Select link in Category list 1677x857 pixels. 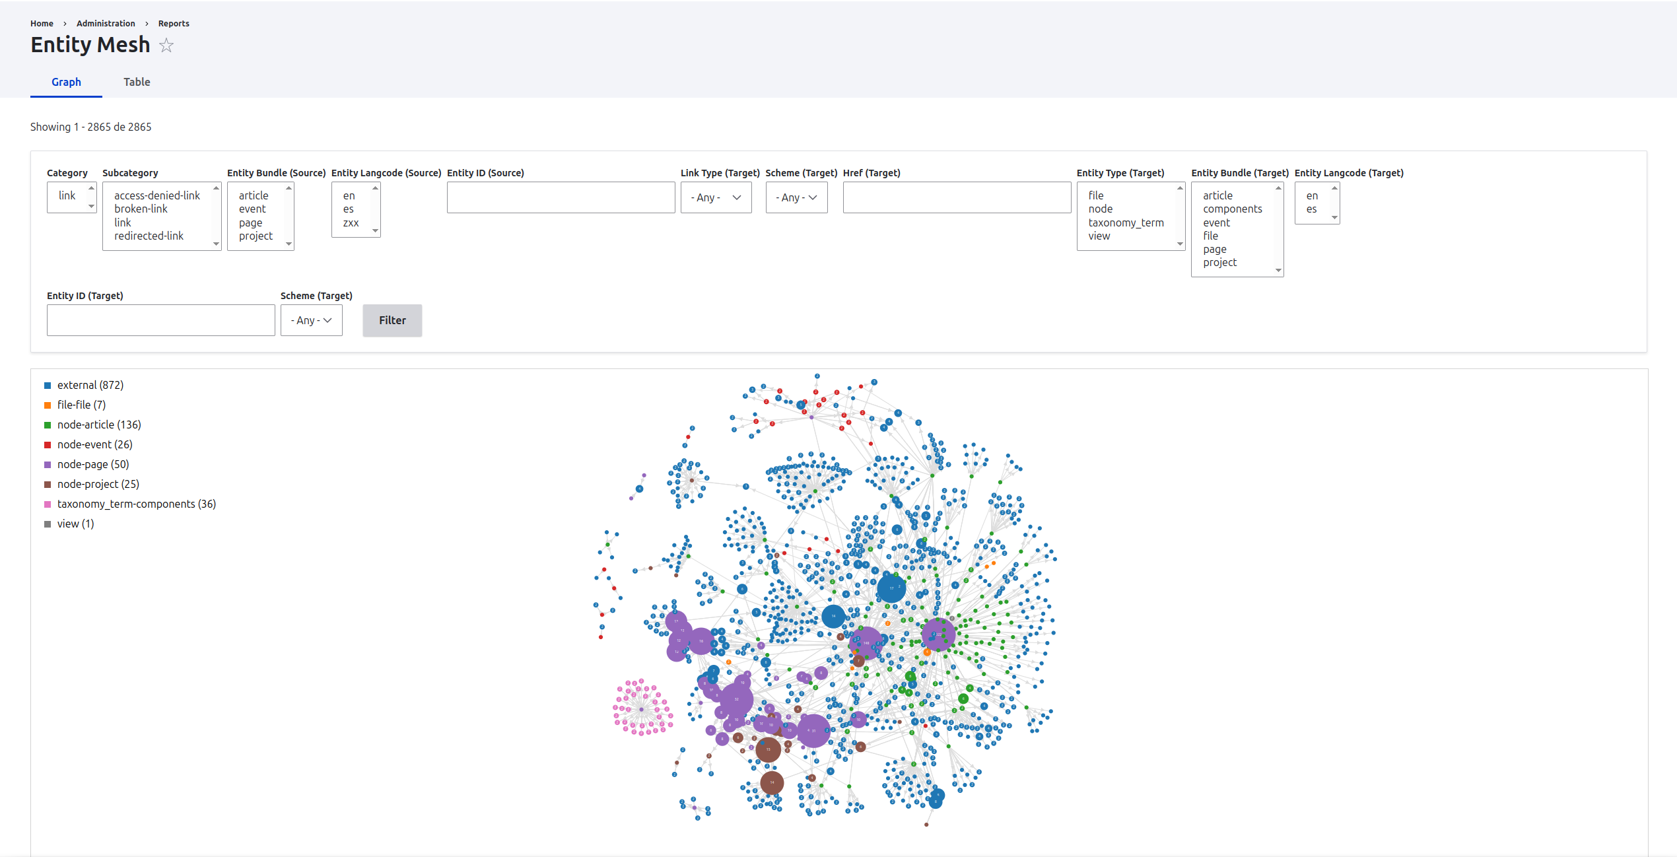[x=67, y=195]
